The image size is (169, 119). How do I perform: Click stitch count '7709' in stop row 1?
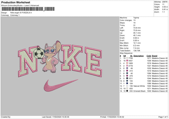[x=130, y=58]
